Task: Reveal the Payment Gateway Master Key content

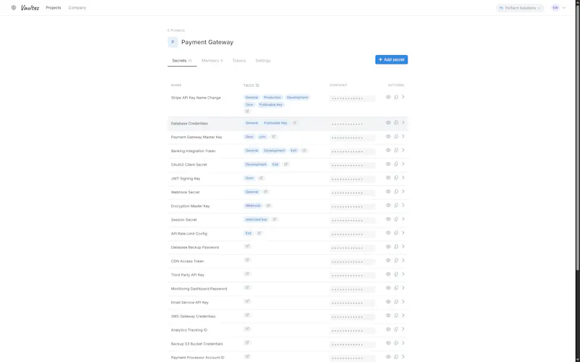Action: click(x=388, y=137)
